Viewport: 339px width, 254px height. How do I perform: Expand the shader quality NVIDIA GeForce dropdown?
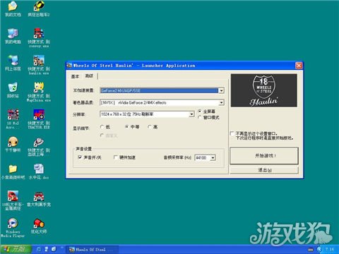[221, 102]
